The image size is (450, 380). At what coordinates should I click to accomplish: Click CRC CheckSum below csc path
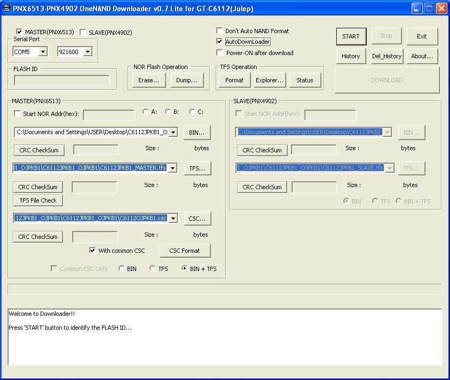(x=38, y=237)
